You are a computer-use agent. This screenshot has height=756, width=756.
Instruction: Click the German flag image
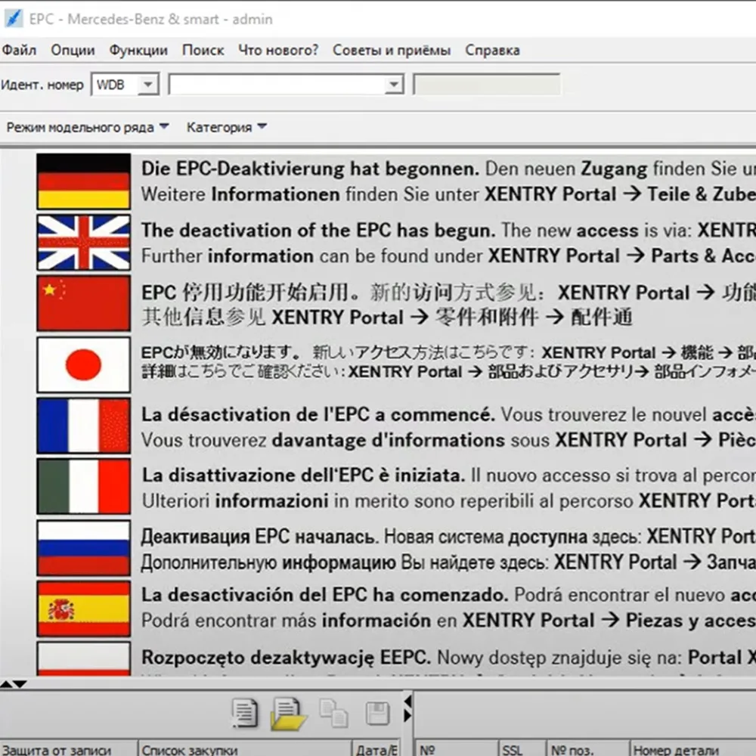tap(84, 181)
